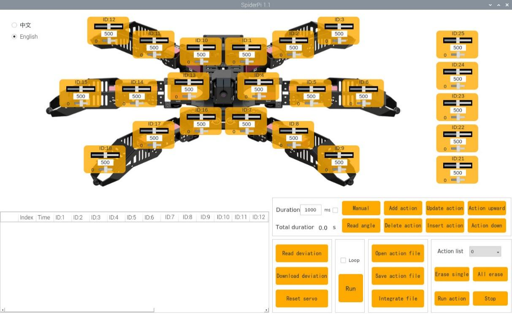This screenshot has height=314, width=512.
Task: Click the ID:12 table column header
Action: (x=258, y=217)
